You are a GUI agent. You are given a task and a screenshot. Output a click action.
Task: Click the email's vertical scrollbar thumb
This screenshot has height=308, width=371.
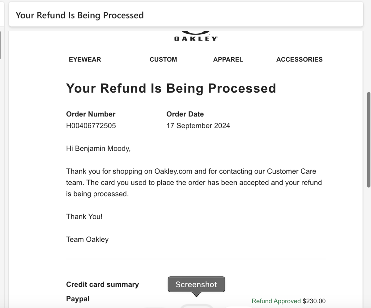point(369,140)
